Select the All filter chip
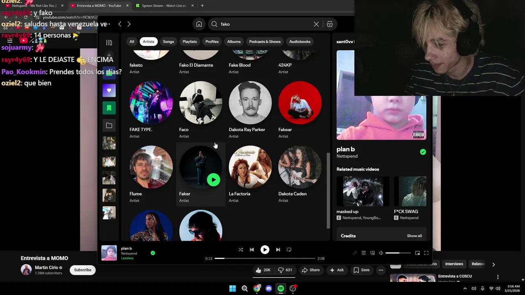525x295 pixels. (132, 41)
